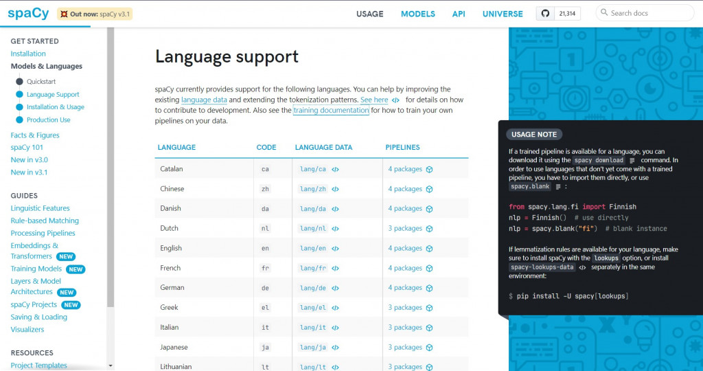
Task: Click package icon in Italian row
Action: point(430,328)
